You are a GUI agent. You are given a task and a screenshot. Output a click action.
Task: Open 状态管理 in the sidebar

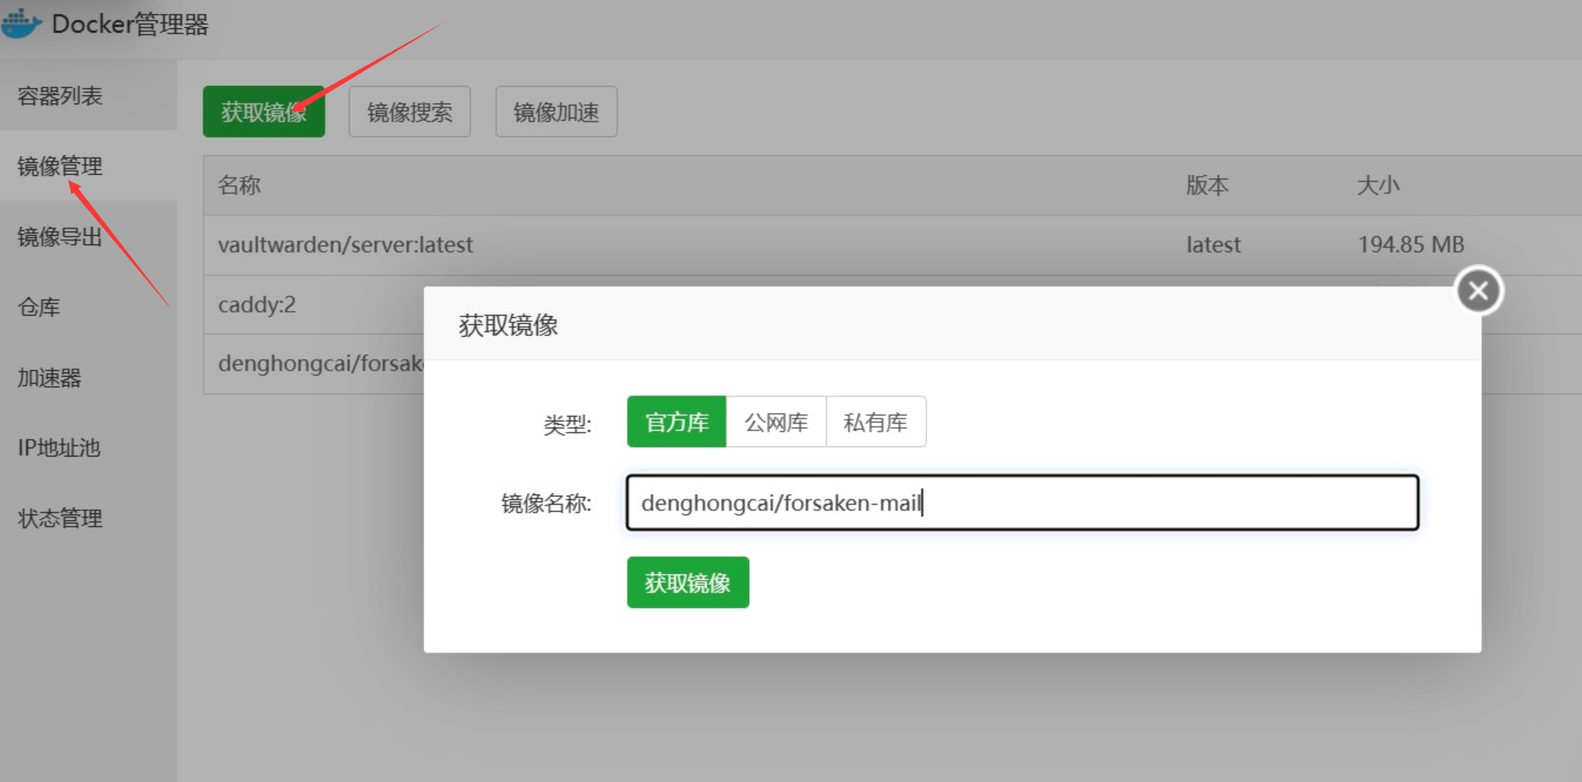point(59,518)
